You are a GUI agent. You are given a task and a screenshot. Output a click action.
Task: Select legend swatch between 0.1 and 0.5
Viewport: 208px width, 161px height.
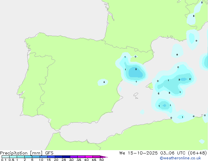(x=6, y=157)
